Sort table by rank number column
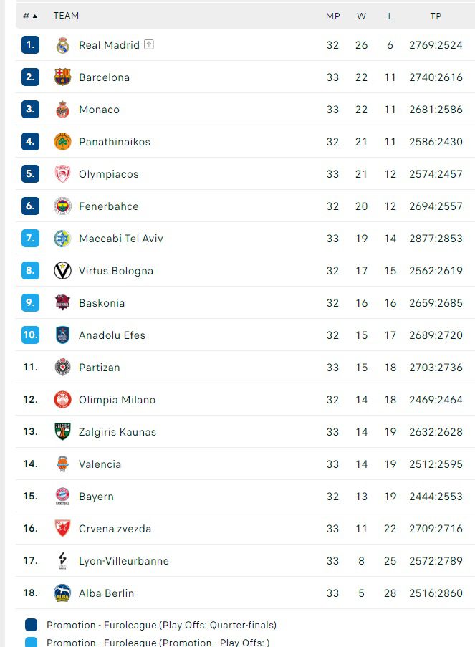The image size is (475, 647). click(x=29, y=16)
